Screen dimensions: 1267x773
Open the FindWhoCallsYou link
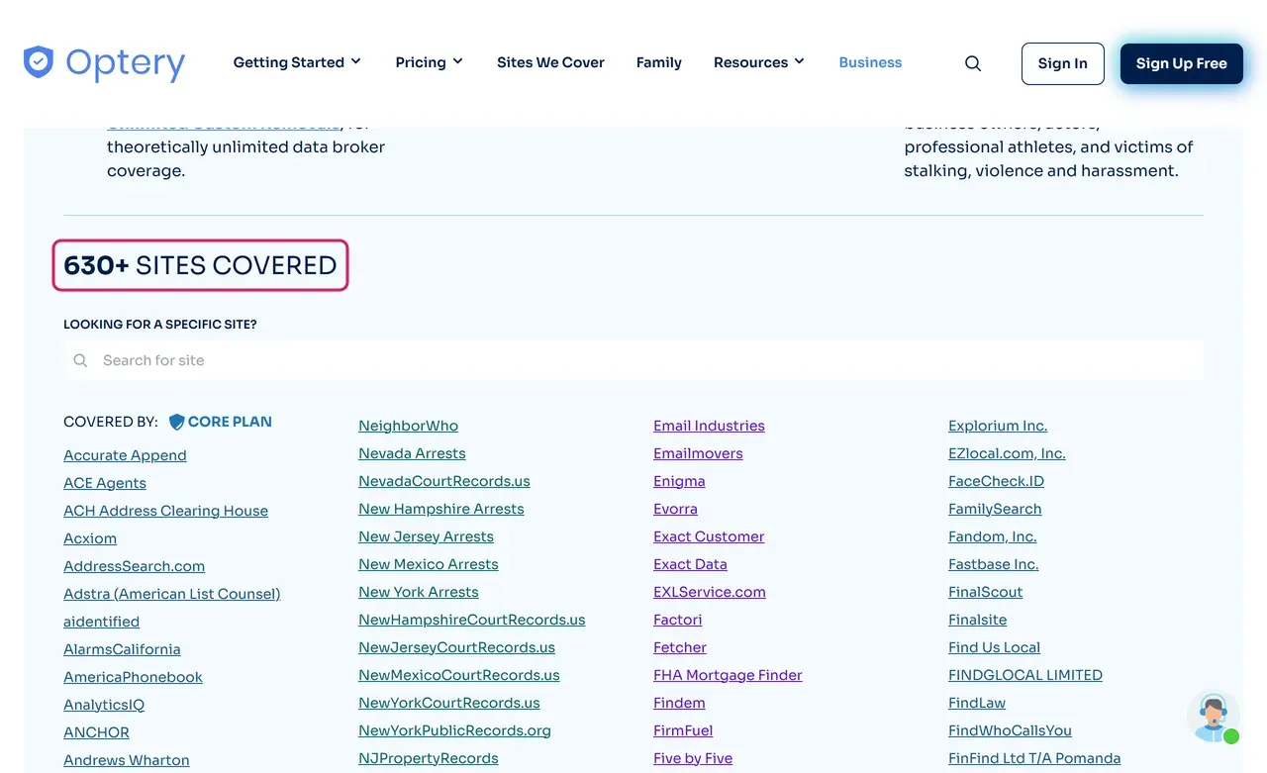1010,730
